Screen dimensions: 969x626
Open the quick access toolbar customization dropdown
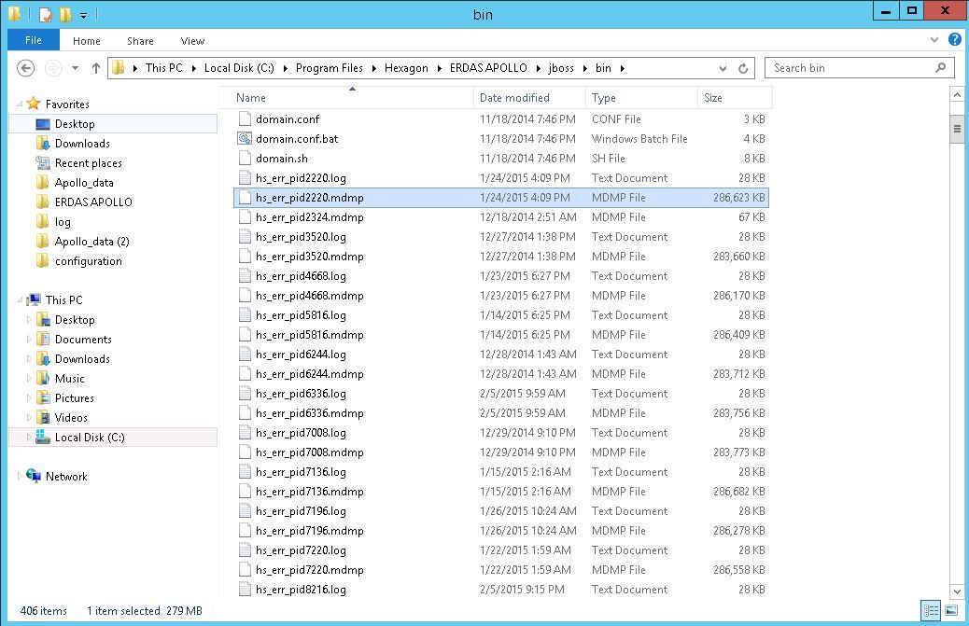coord(82,14)
